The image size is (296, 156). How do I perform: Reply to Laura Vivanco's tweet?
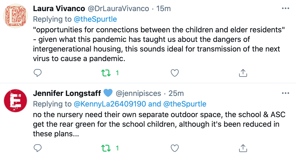pyautogui.click(x=37, y=73)
